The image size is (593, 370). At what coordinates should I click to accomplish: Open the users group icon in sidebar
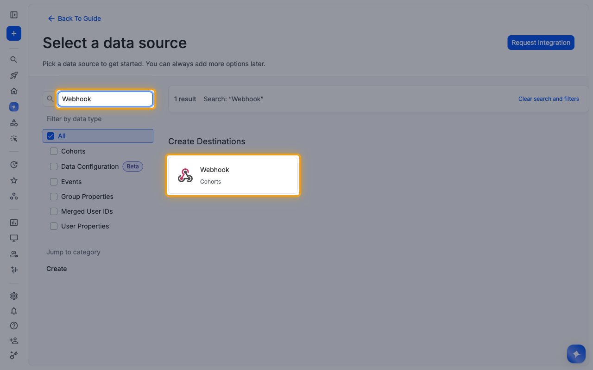click(x=14, y=254)
